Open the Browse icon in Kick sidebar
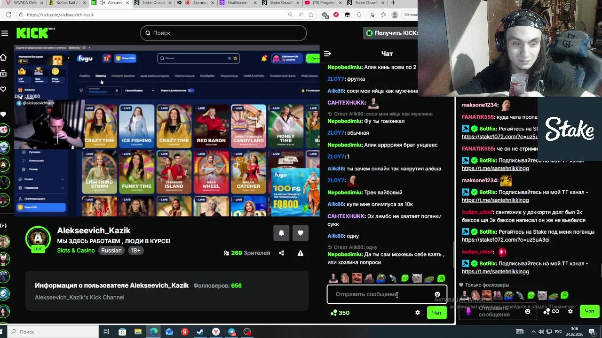Viewport: 602px width, 338px height. (x=3, y=73)
